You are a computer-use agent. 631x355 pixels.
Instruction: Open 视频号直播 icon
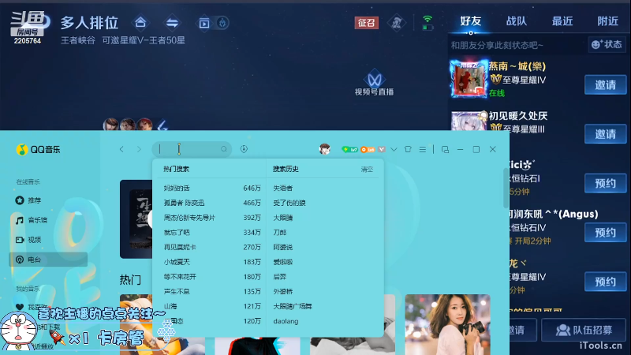click(374, 83)
